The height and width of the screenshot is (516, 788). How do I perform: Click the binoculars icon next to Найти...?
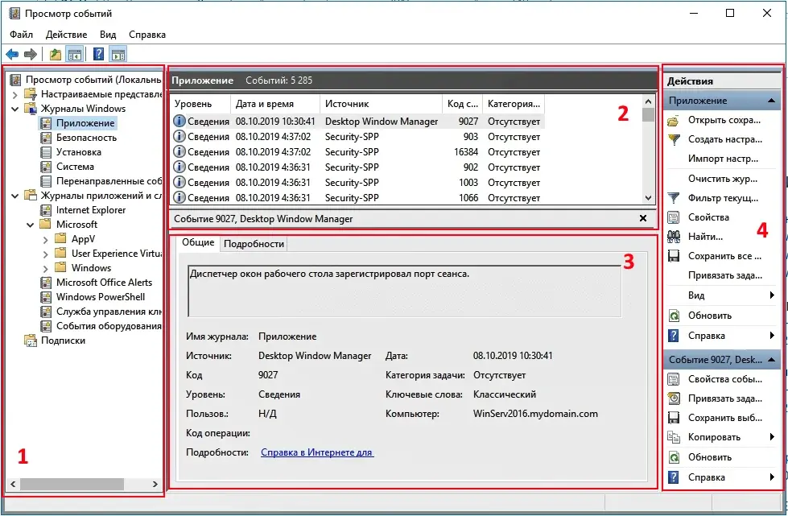pos(674,237)
